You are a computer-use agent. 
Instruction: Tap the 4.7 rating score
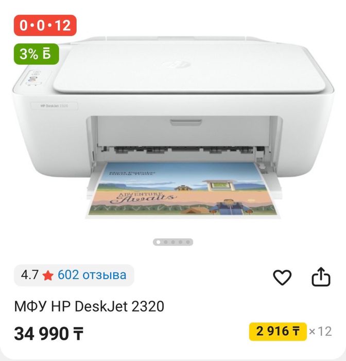tap(30, 275)
